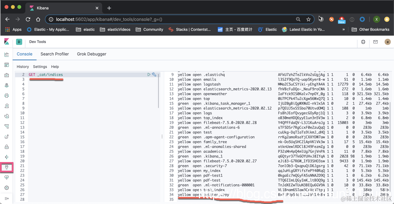The image size is (394, 204).
Task: Go to browser home page
Action: pos(38,19)
